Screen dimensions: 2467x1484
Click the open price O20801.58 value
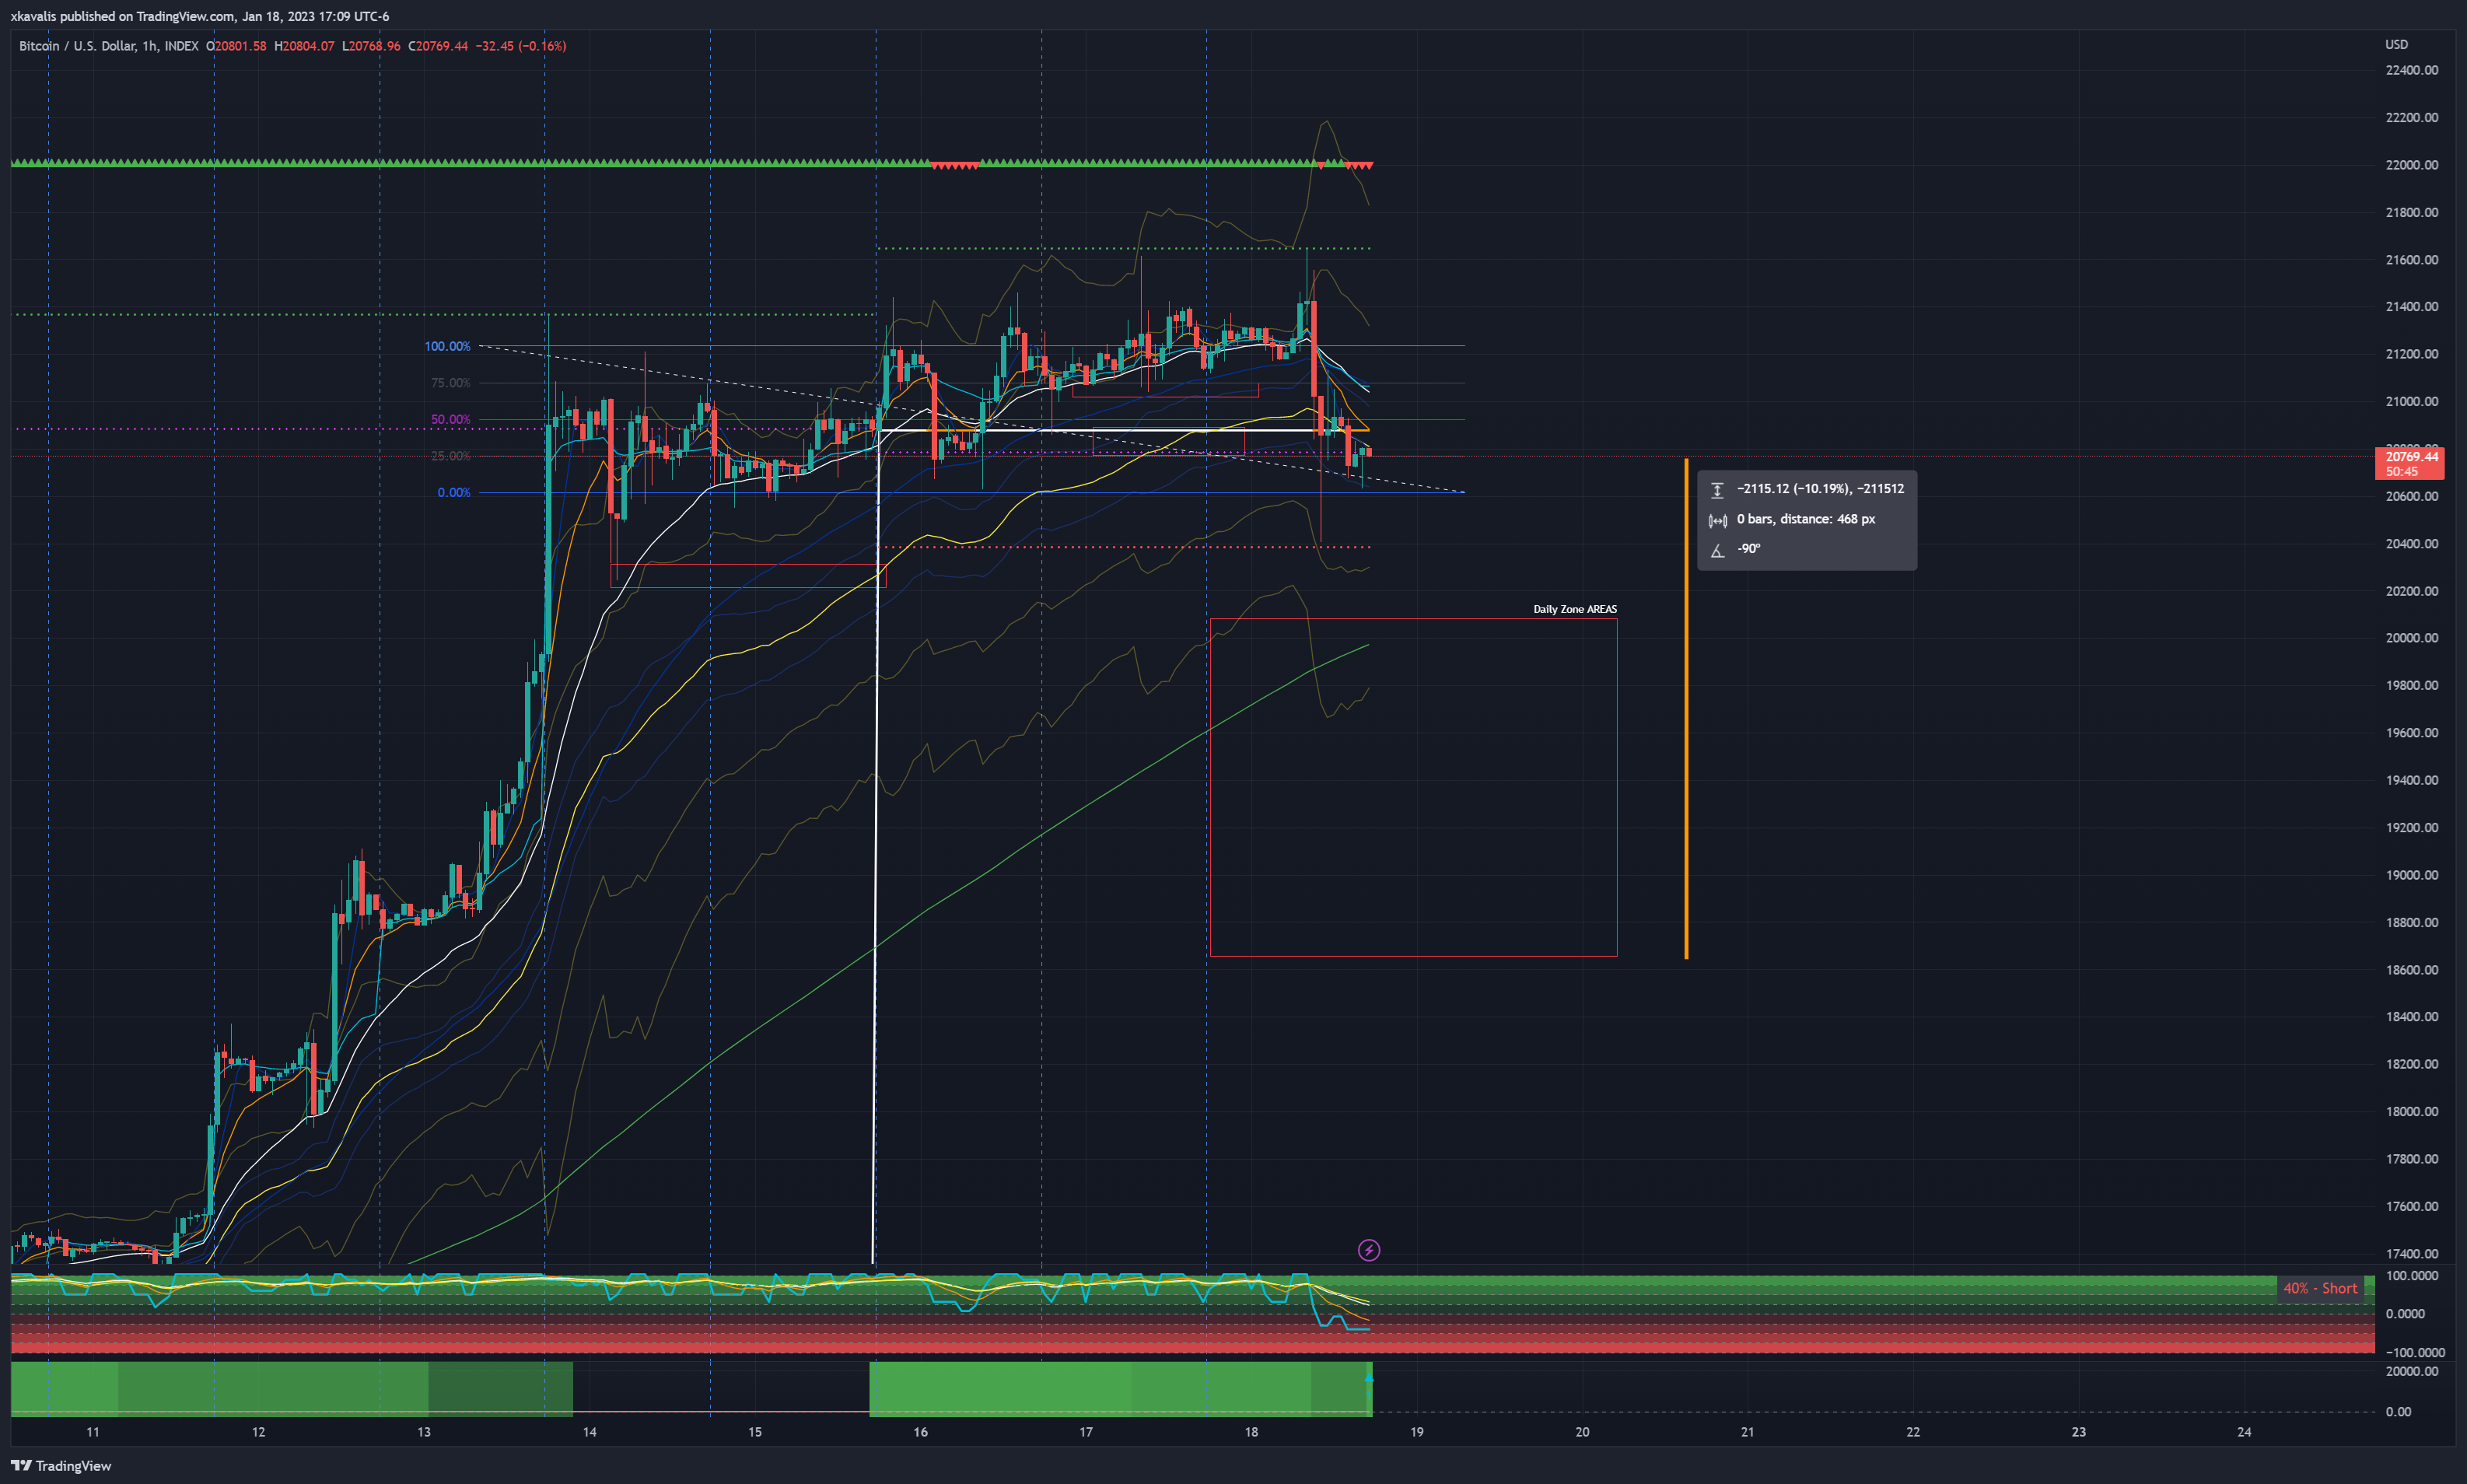pos(236,46)
